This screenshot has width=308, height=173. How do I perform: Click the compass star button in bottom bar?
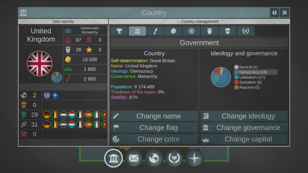(x=194, y=158)
